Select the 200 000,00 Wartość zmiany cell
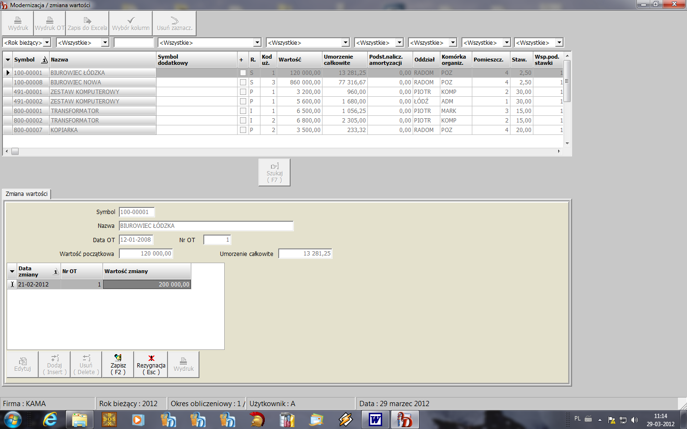Viewport: 687px width, 429px height. click(147, 285)
